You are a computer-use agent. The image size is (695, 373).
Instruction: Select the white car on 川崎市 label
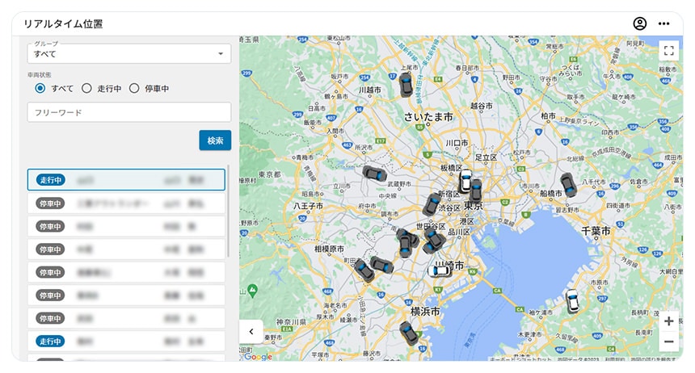point(439,271)
